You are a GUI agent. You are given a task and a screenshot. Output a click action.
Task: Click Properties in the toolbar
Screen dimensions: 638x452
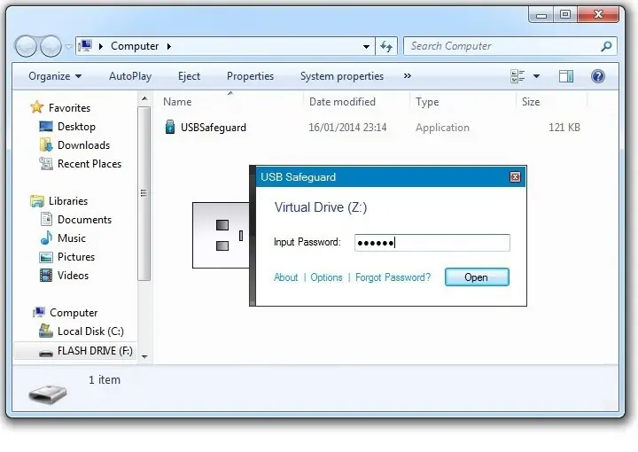click(x=250, y=76)
